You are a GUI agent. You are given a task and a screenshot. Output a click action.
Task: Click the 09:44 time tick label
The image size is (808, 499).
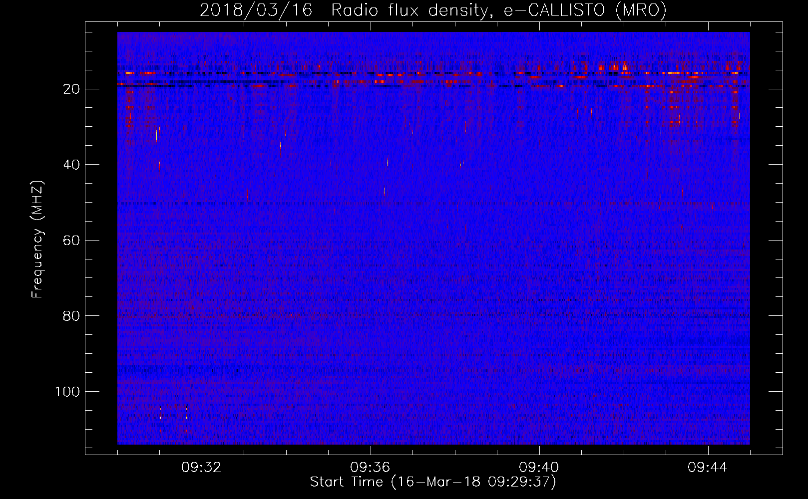pos(708,468)
